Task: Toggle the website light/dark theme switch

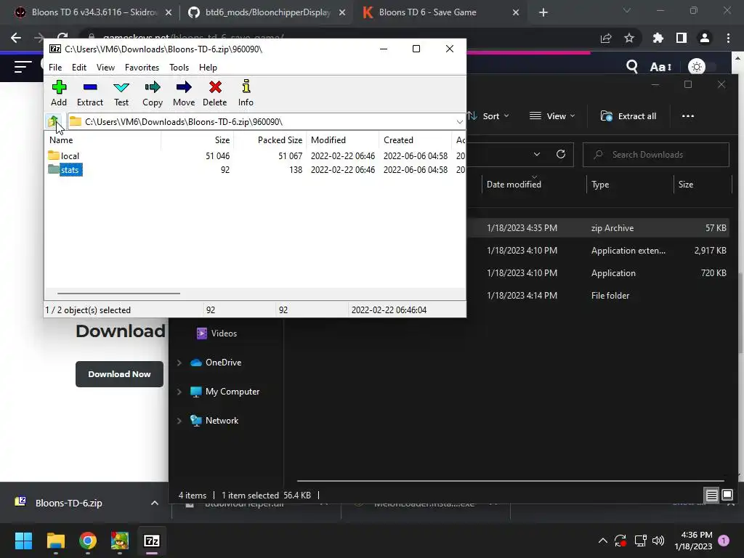Action: point(701,67)
